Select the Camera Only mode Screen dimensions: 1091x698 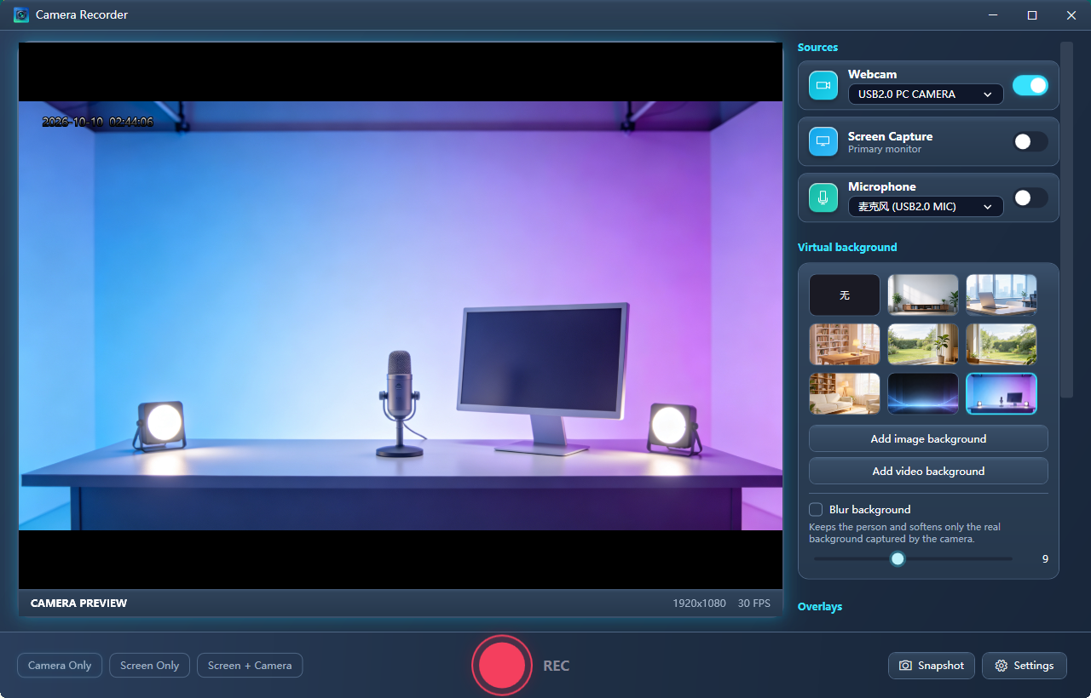(x=60, y=666)
